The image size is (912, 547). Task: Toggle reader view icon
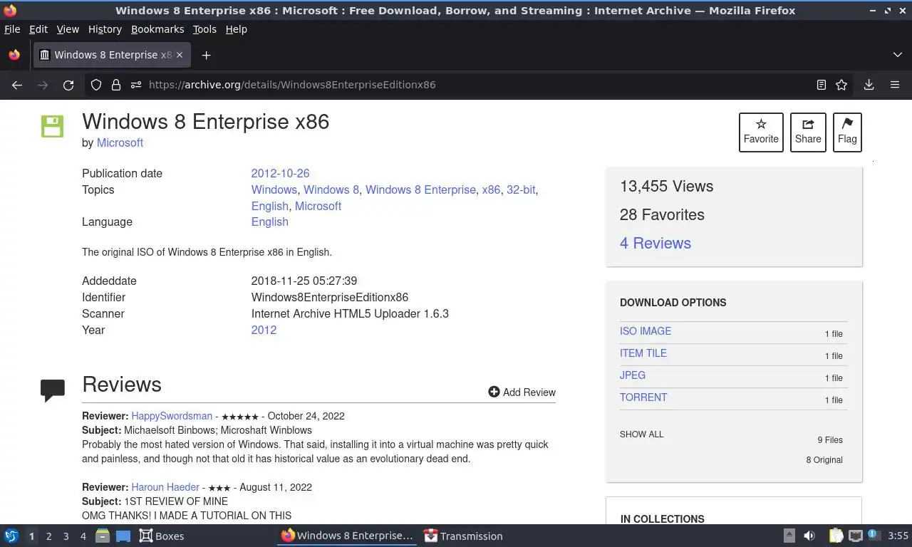click(x=822, y=85)
